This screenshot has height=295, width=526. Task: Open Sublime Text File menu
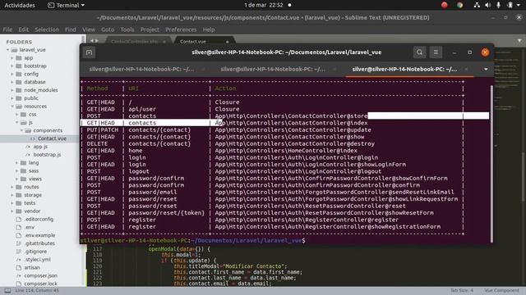7,29
